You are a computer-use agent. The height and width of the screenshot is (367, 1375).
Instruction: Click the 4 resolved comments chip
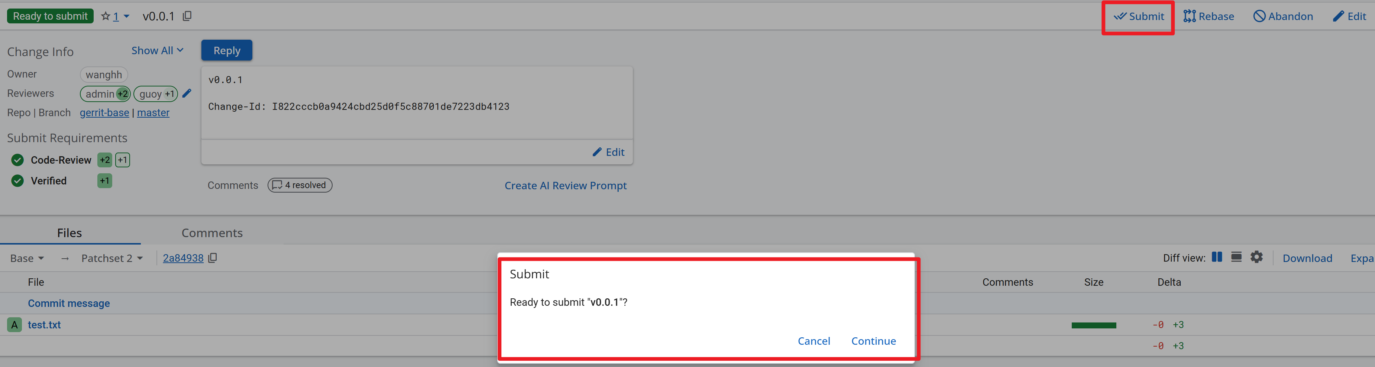[300, 186]
